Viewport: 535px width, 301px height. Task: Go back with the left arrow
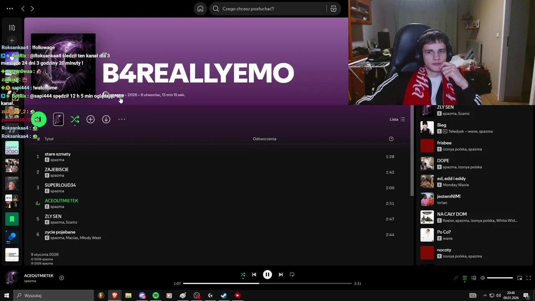pos(23,8)
